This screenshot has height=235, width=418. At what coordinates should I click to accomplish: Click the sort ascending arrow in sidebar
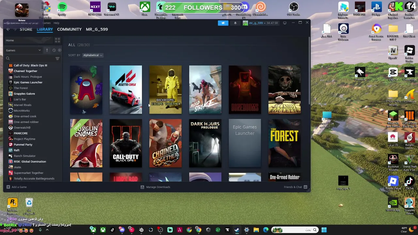(x=47, y=50)
